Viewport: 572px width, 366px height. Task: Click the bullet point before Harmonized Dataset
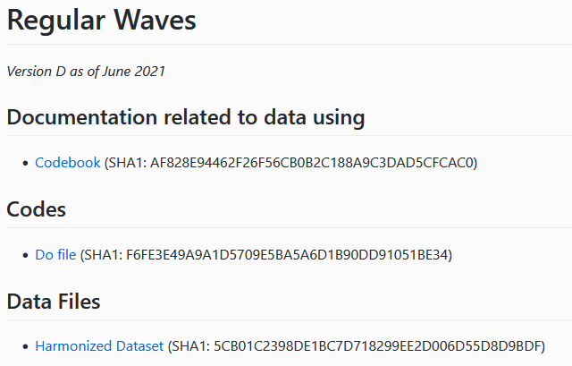pyautogui.click(x=25, y=346)
